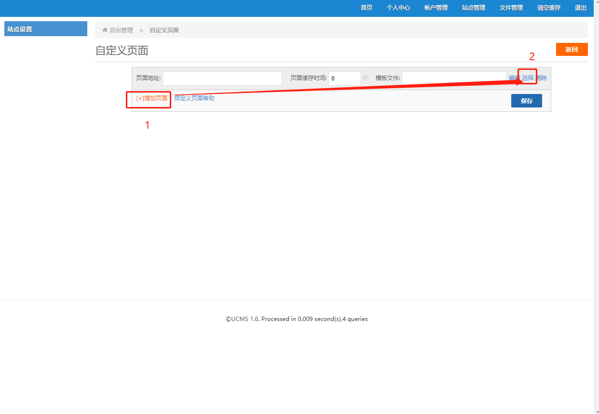Click the 选择 template link
Screen dimensions: 599x414
(528, 78)
